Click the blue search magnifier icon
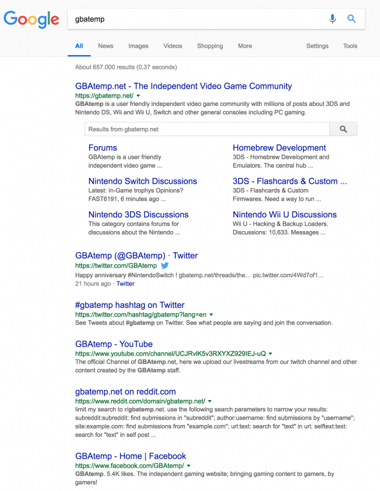This screenshot has width=380, height=491. click(352, 19)
